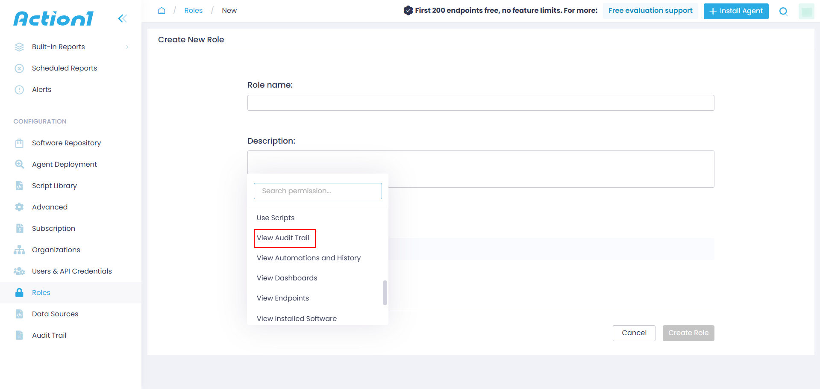Expand Built-in Reports submenu arrow
The image size is (820, 389).
(127, 47)
